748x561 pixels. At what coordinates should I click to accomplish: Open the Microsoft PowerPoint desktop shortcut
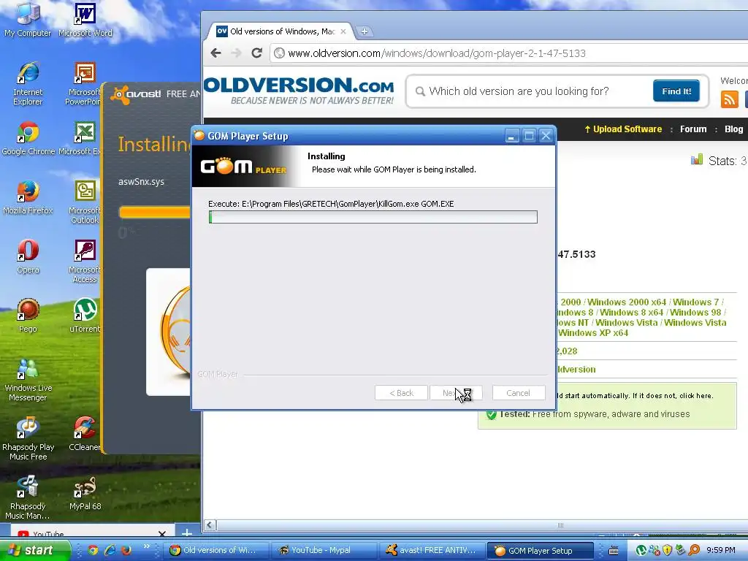tap(84, 83)
